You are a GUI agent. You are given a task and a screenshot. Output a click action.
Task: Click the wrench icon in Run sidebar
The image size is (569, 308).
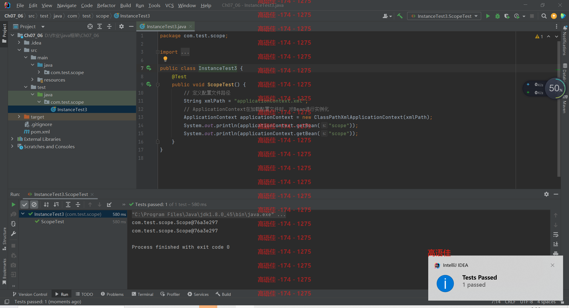click(x=13, y=234)
